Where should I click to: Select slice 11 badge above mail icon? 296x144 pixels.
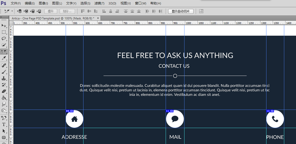168,111
